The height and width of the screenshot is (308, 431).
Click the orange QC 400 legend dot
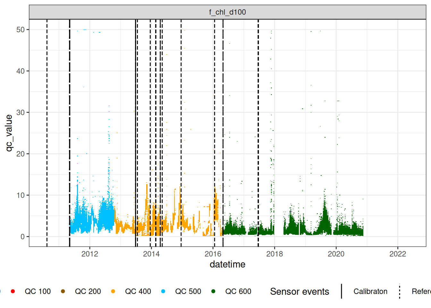tap(113, 291)
